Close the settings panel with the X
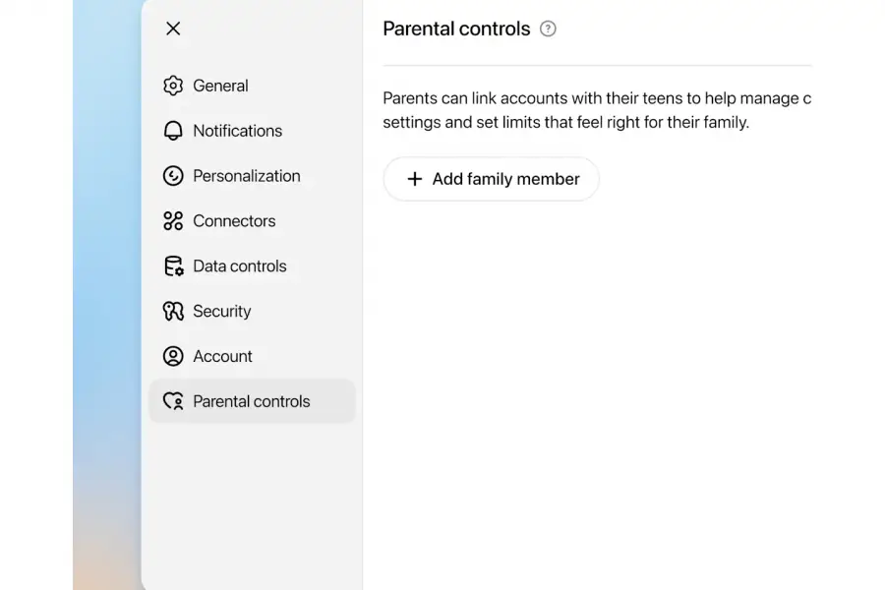 pos(173,29)
